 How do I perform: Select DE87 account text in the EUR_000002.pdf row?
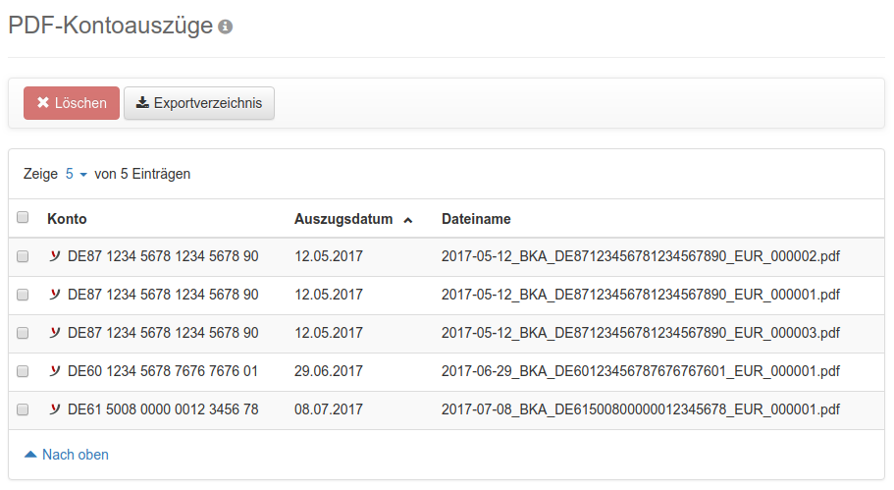coord(163,256)
